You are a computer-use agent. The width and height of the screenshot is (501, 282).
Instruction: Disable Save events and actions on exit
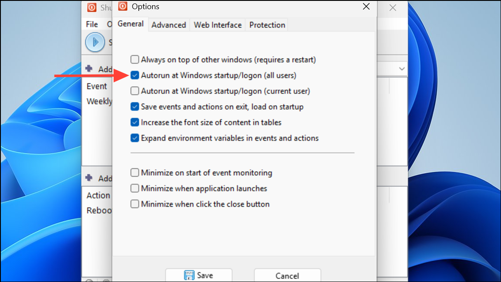pos(135,107)
